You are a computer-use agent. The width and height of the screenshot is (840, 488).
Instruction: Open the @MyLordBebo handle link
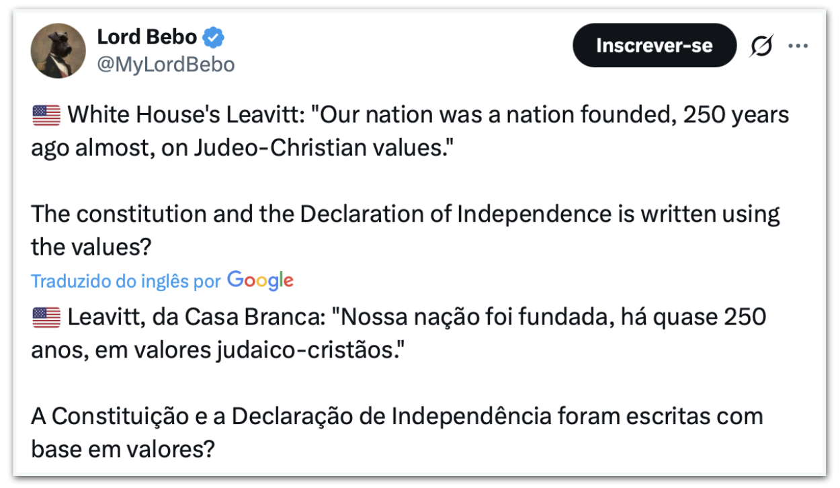[x=166, y=65]
